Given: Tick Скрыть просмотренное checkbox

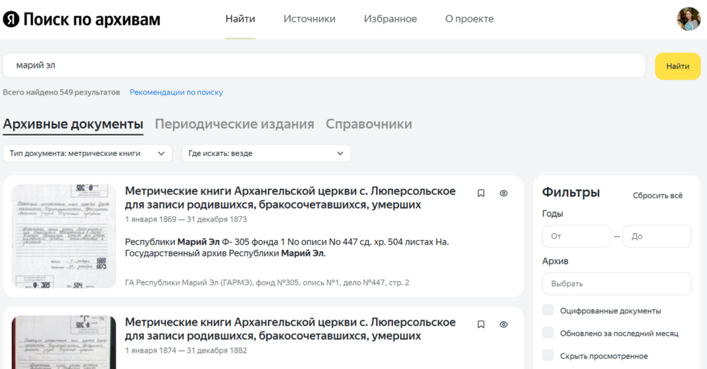Looking at the screenshot, I should [x=548, y=355].
